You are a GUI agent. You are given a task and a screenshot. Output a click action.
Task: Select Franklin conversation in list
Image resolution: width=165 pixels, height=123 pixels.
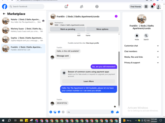pos(23,49)
